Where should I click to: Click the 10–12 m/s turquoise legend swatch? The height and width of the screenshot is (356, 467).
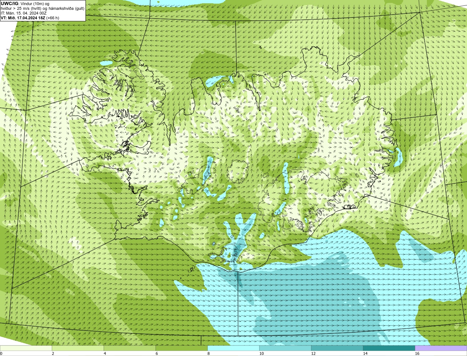(x=285, y=348)
